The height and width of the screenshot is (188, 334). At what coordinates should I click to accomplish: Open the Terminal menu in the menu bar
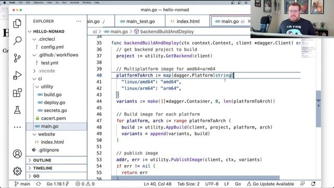point(75,3)
